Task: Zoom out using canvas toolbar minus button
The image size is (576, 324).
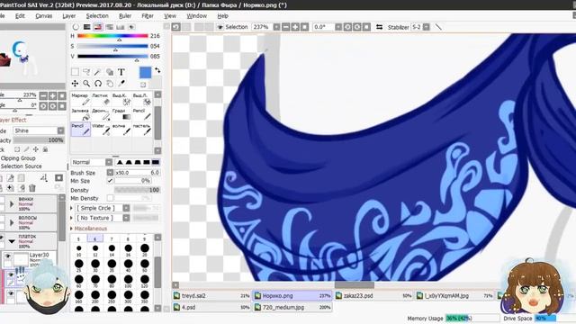Action: (286, 27)
